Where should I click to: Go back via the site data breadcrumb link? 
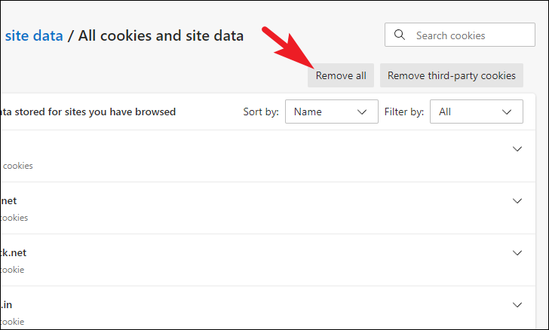pyautogui.click(x=34, y=35)
